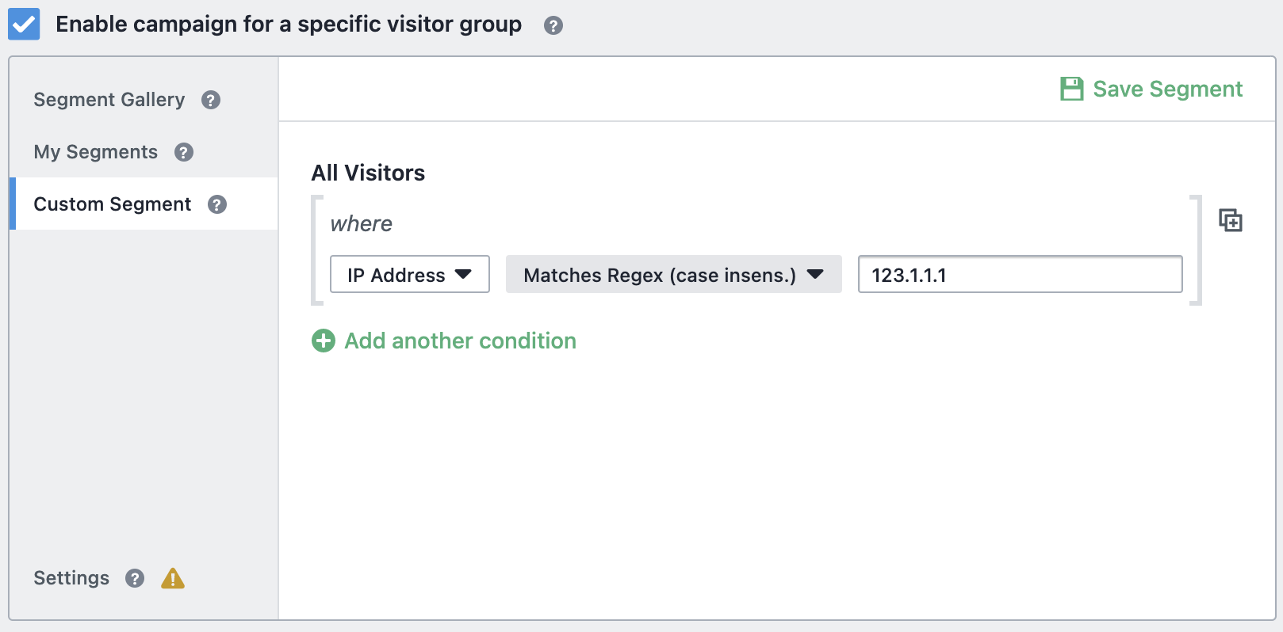
Task: Click the green floppy disk save icon
Action: 1072,89
